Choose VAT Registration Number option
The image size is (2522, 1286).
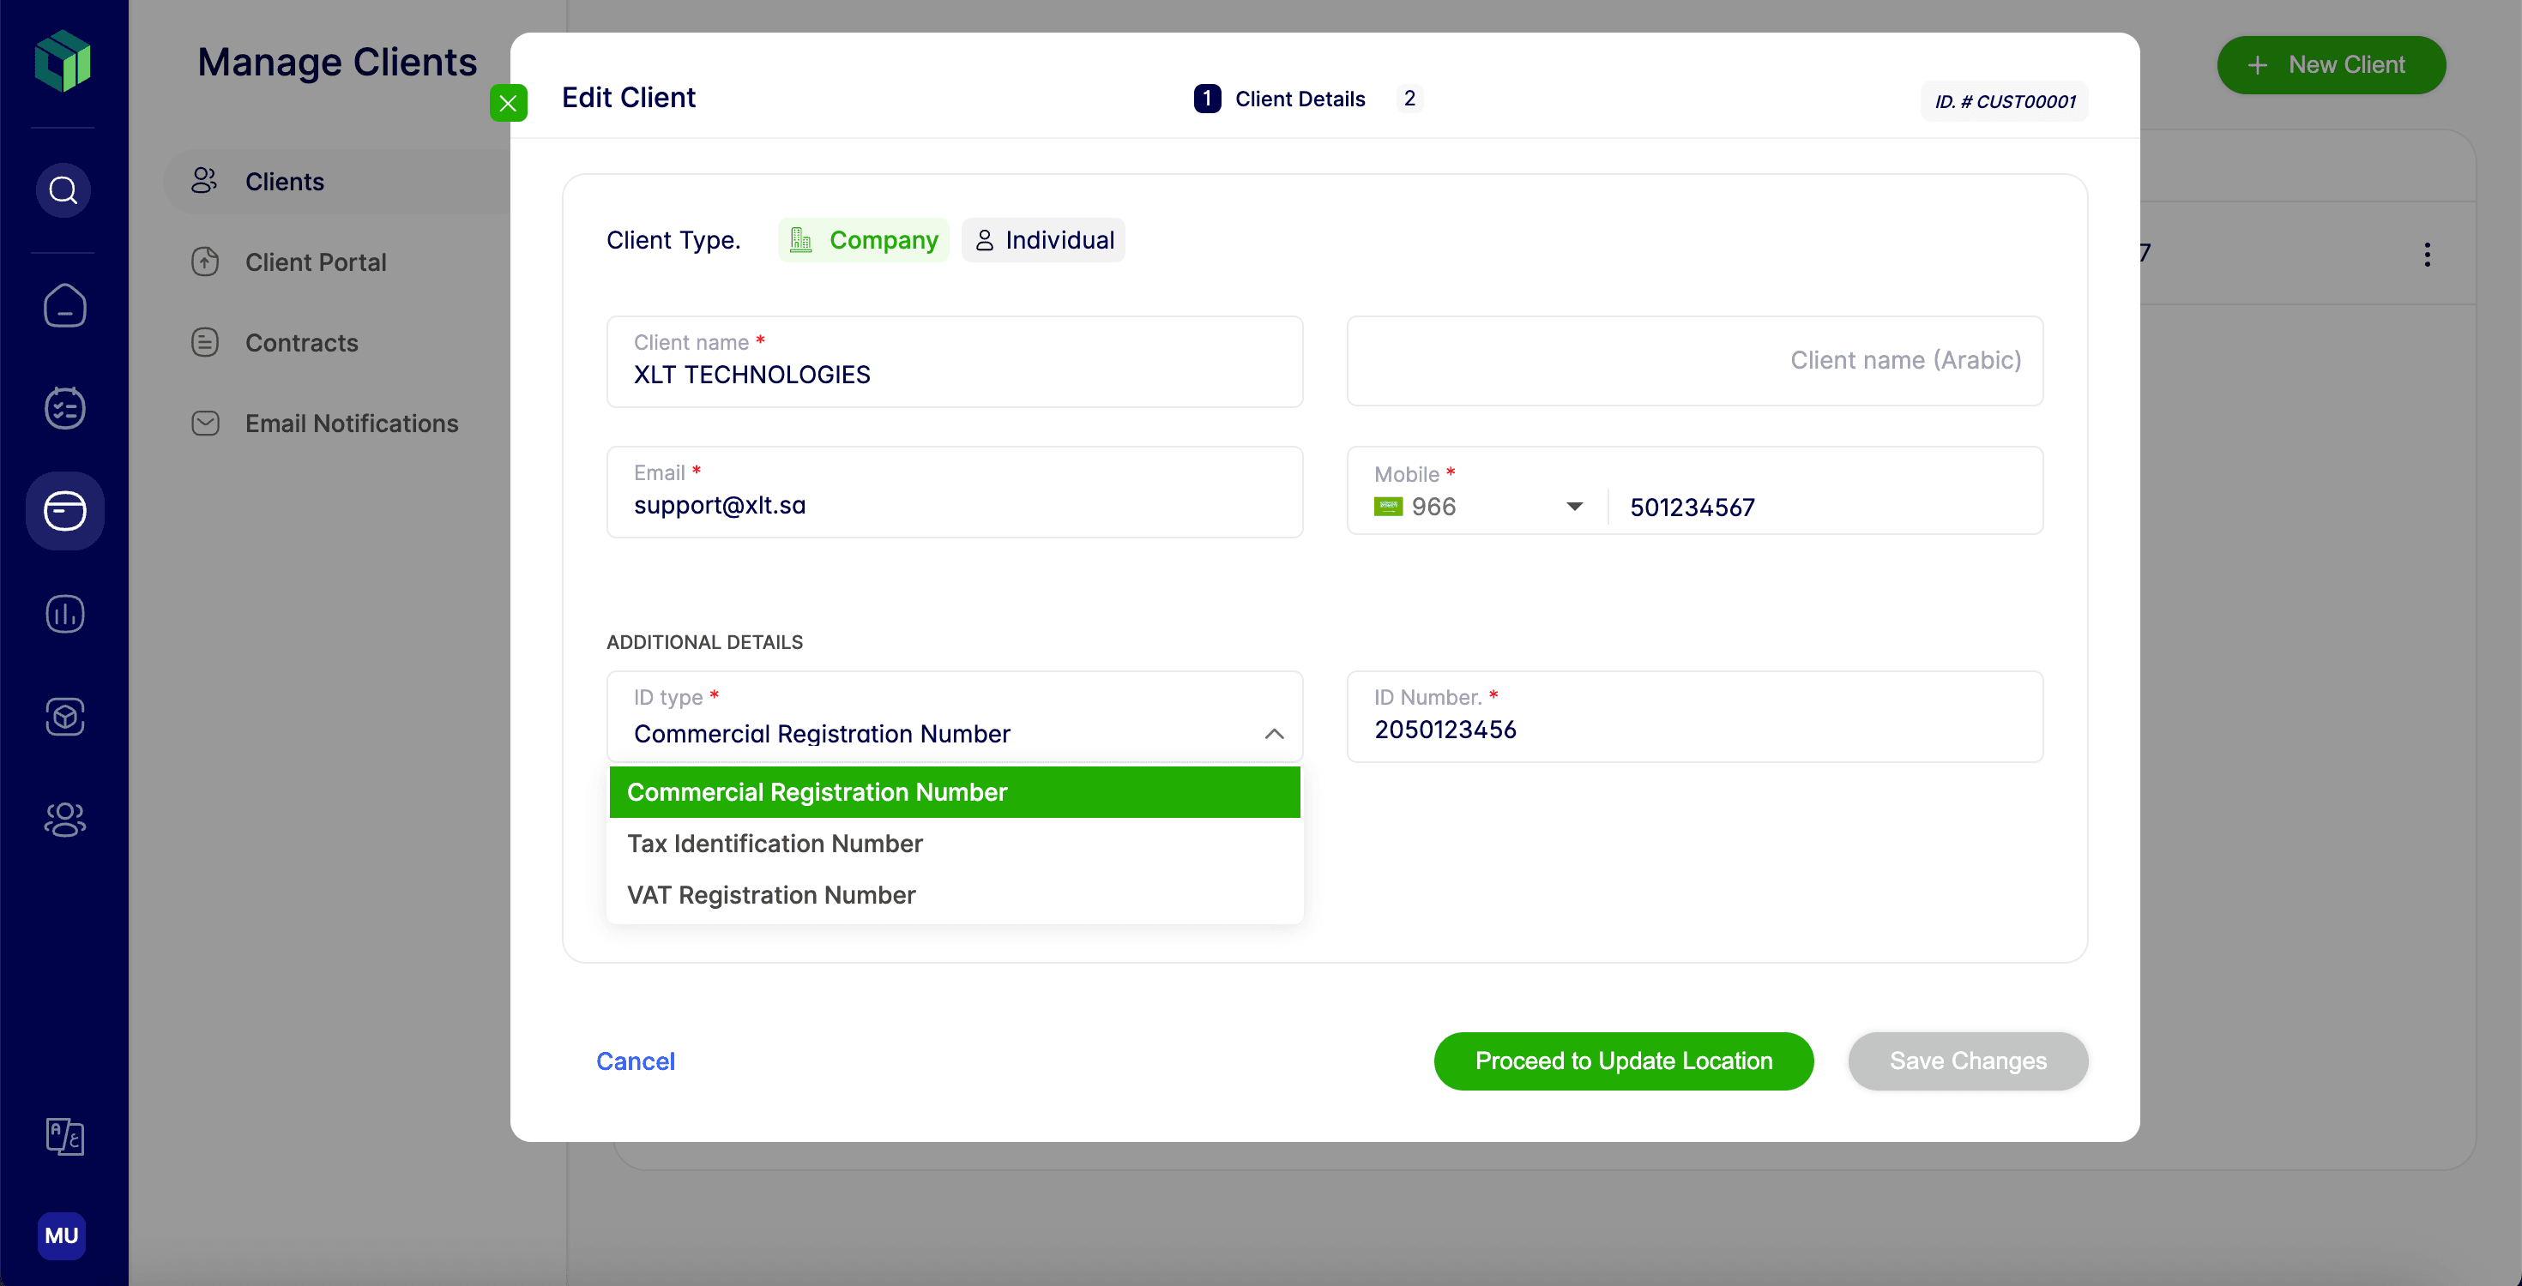click(770, 894)
